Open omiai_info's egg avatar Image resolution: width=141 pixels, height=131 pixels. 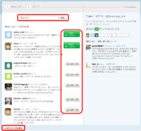(x=8, y=35)
